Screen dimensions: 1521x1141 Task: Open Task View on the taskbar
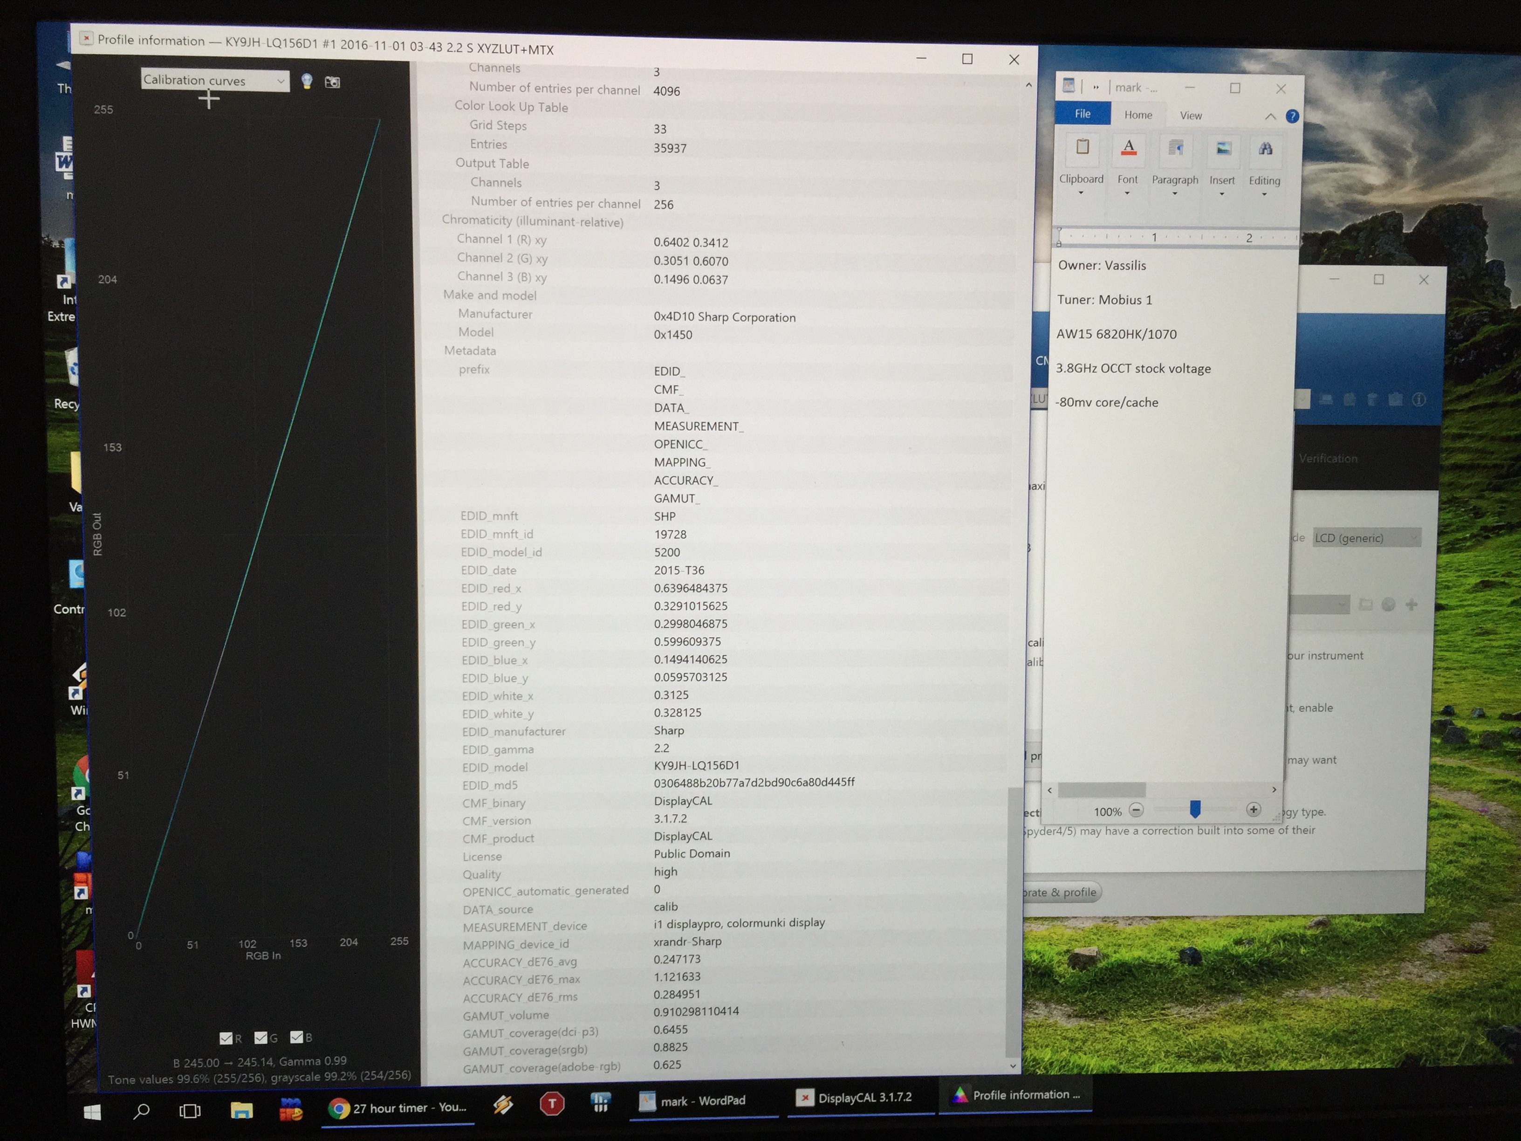(x=190, y=1110)
